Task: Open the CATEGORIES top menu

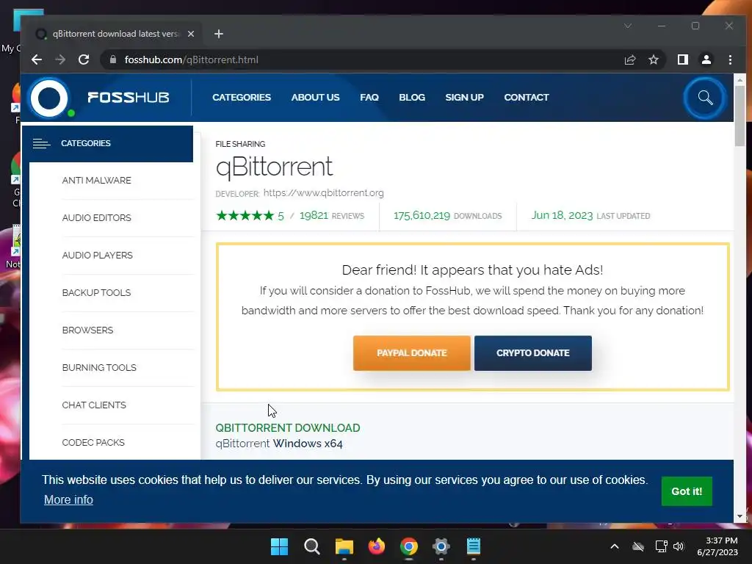Action: click(241, 98)
